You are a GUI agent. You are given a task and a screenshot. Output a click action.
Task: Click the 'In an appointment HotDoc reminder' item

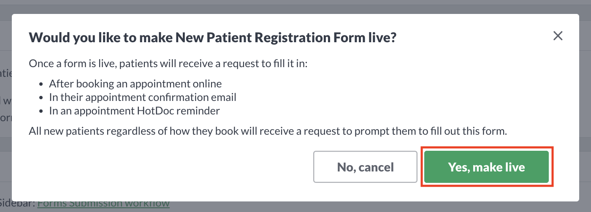click(134, 111)
